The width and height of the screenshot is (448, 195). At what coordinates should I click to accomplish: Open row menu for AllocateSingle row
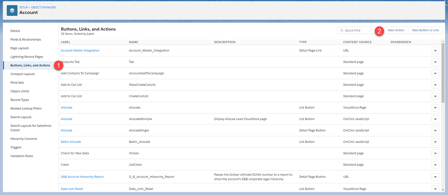435,130
